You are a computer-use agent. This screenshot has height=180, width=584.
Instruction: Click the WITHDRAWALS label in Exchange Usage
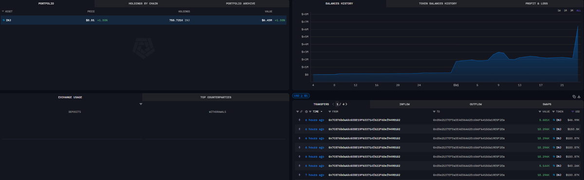coord(217,112)
